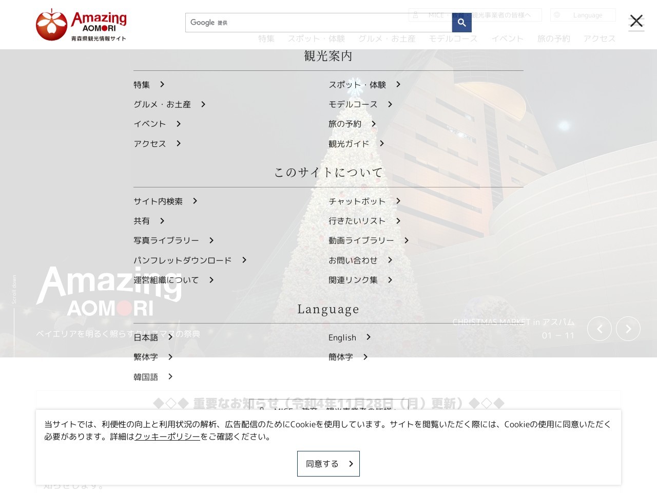Open スポット・体験 menu link

click(364, 85)
